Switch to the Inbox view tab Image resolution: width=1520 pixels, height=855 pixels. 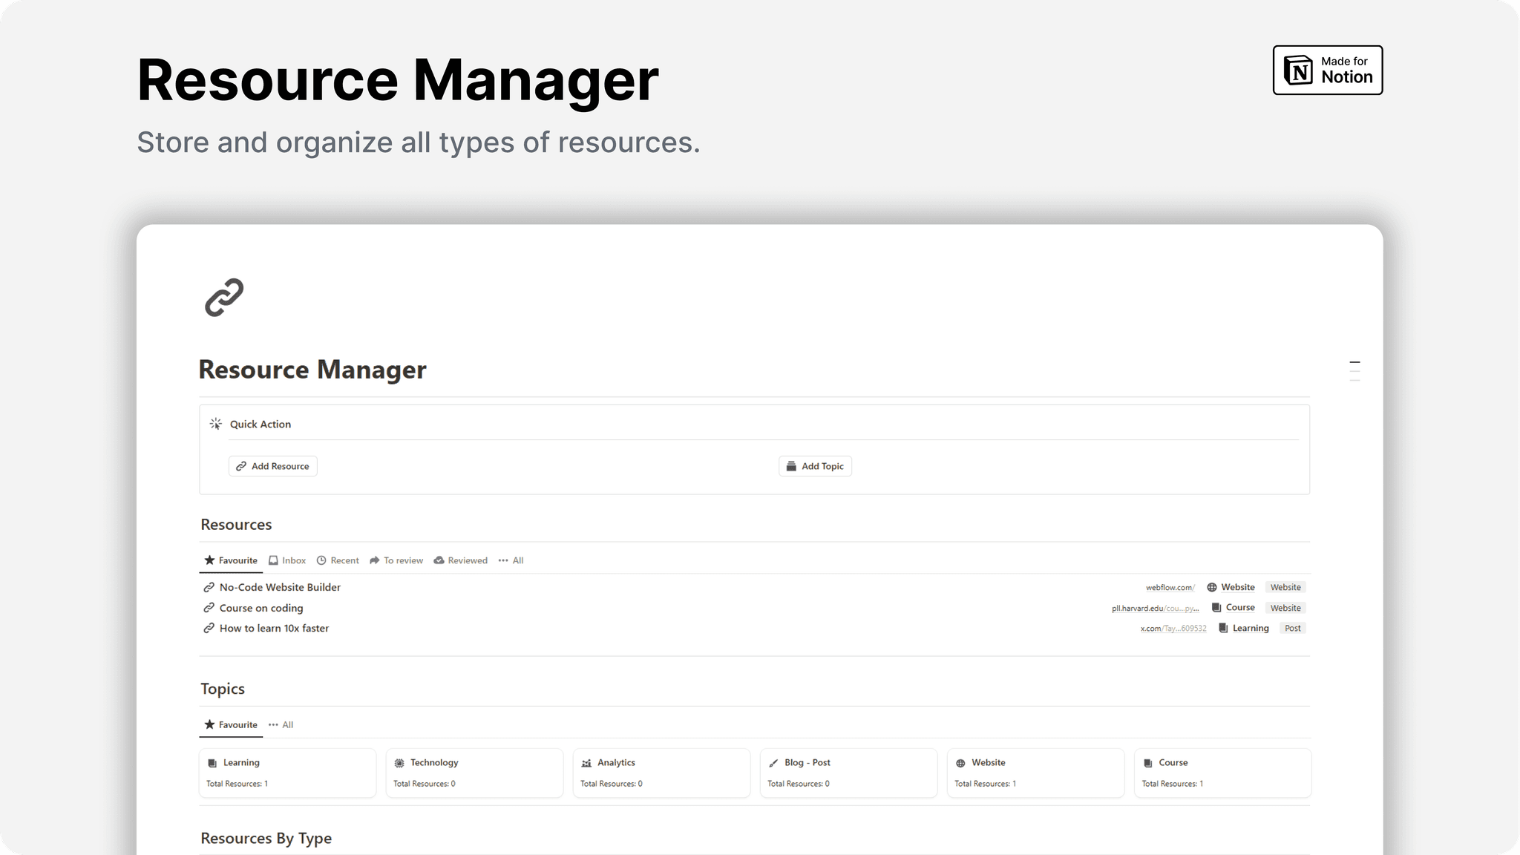[287, 560]
